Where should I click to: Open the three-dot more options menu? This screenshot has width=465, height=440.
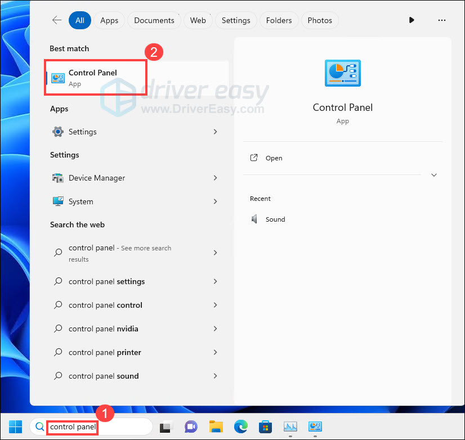point(441,20)
